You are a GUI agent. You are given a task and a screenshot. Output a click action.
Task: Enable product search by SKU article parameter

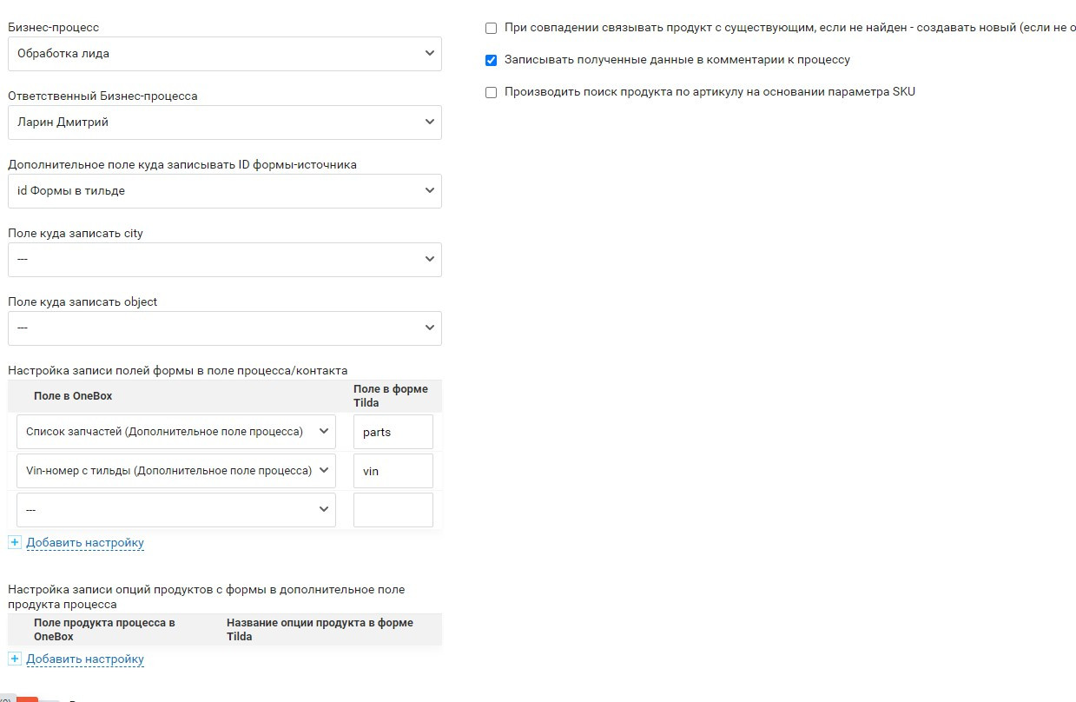492,92
